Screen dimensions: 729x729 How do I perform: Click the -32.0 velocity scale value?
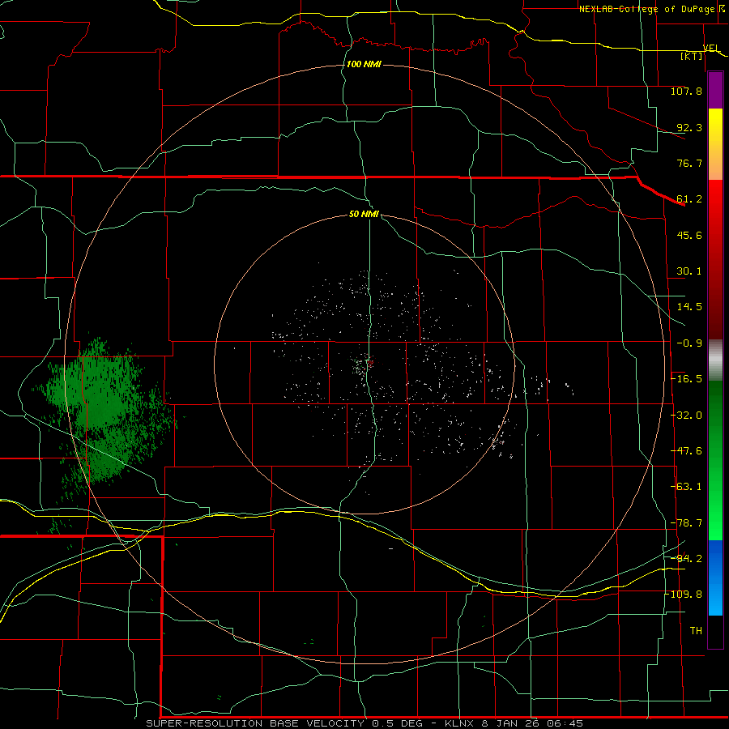point(686,416)
